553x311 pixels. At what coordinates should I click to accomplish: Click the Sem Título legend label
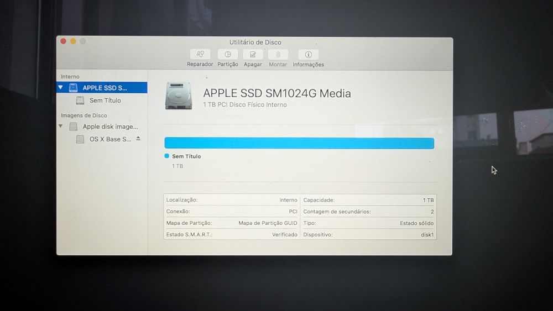tap(186, 156)
